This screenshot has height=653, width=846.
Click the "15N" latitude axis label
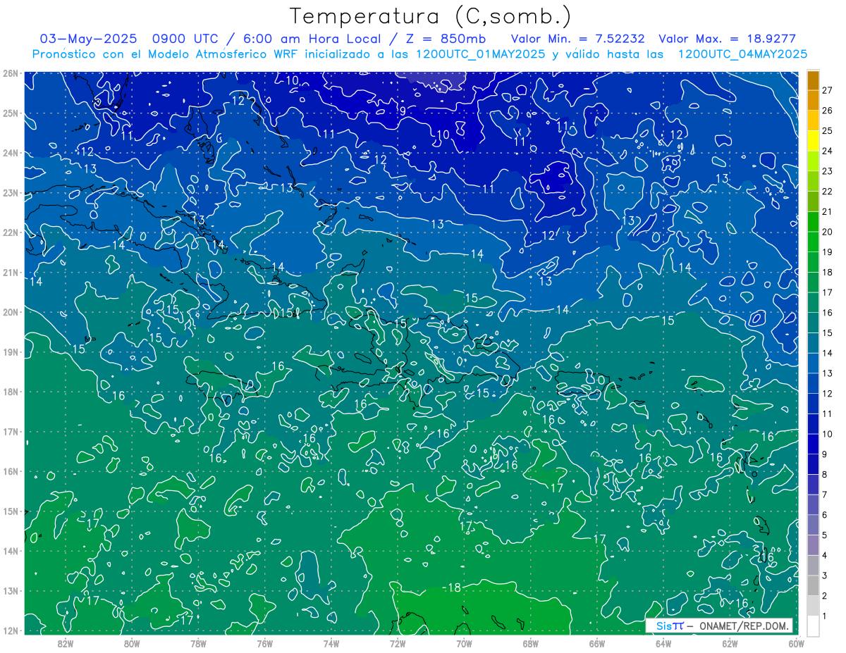pyautogui.click(x=10, y=511)
